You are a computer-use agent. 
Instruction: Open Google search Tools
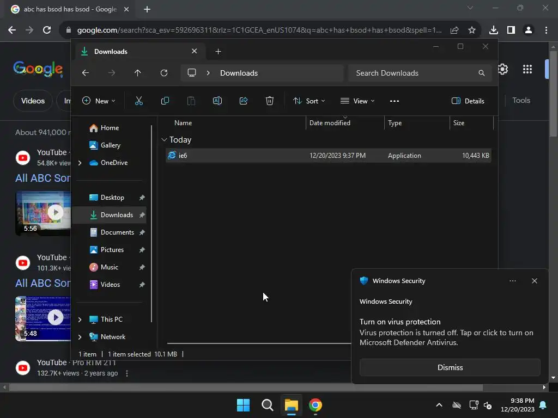point(521,101)
